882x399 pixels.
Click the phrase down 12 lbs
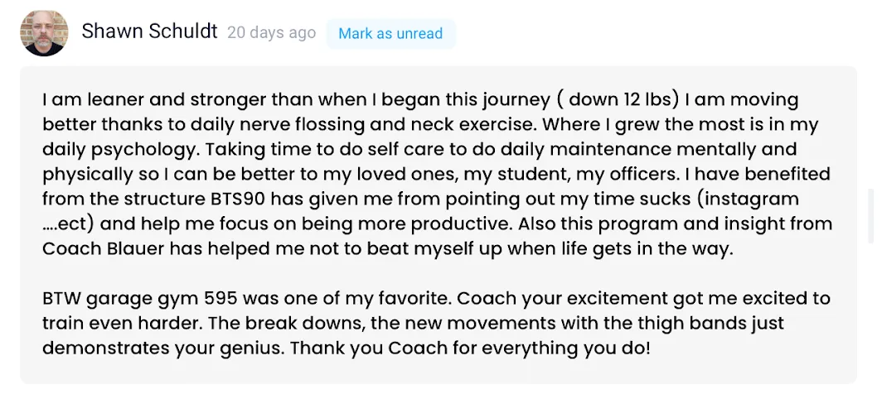point(621,100)
